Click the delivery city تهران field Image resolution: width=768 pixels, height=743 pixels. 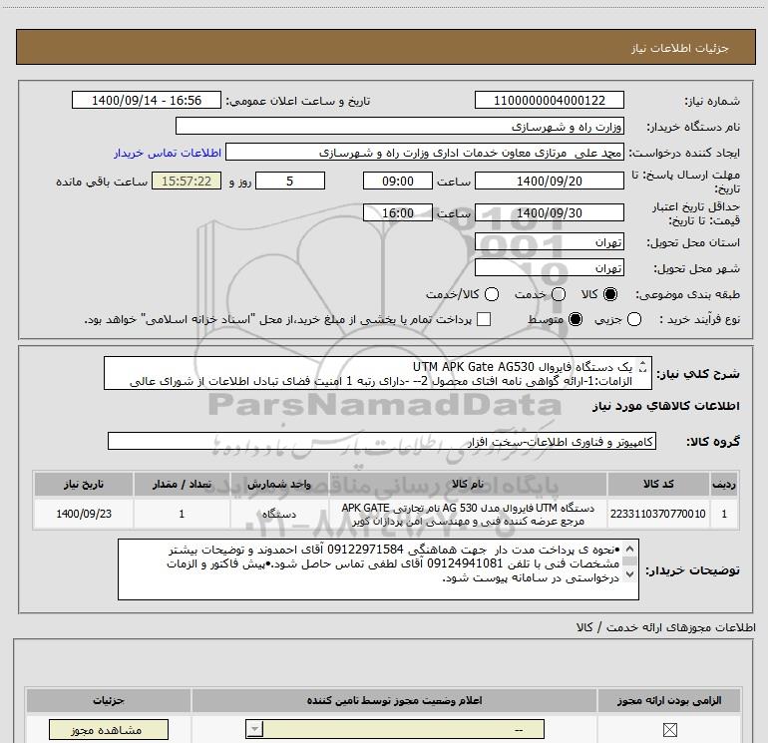coord(549,268)
